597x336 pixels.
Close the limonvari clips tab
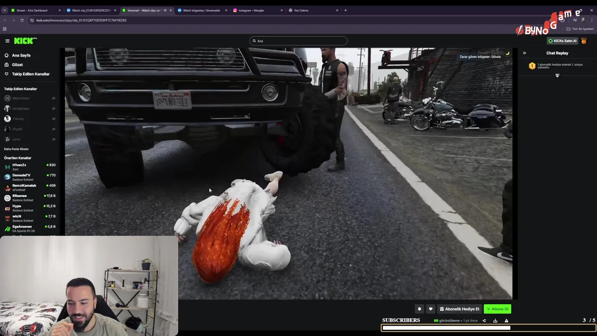(171, 10)
